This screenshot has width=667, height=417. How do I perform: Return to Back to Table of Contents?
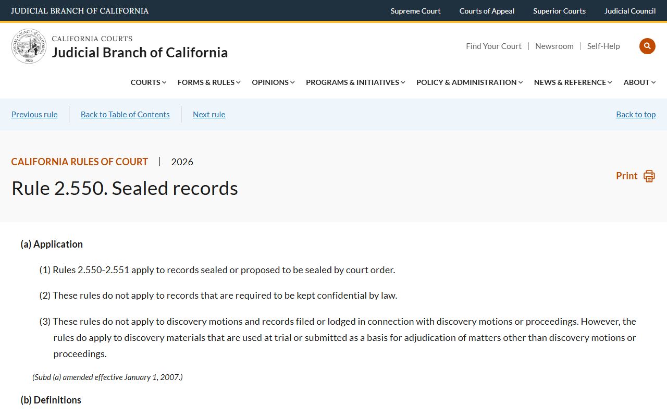[x=125, y=115]
